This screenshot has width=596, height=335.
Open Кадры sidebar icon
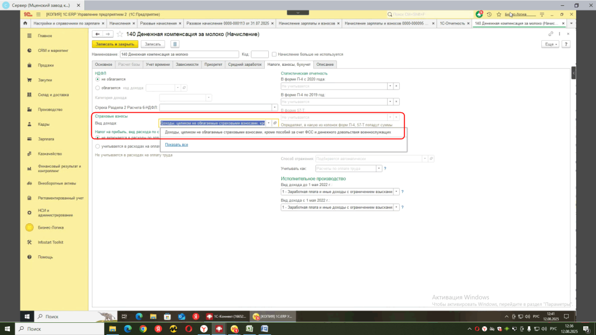pos(29,124)
